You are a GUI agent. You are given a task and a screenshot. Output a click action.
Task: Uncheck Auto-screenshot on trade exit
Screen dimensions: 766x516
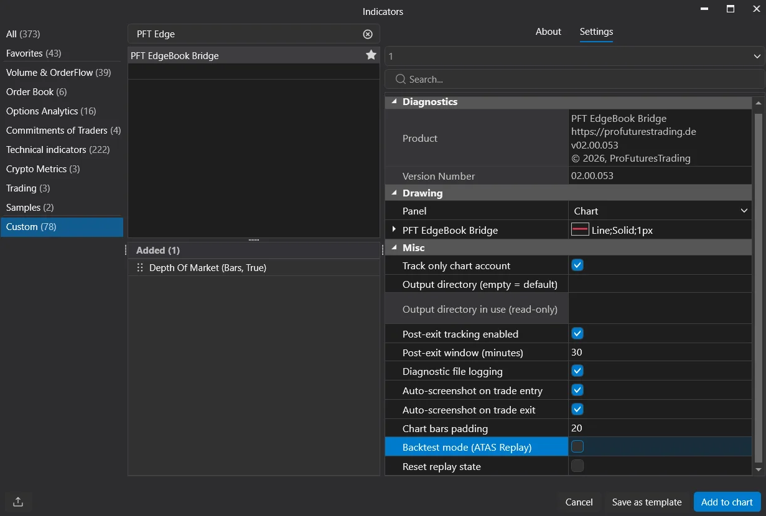tap(577, 410)
